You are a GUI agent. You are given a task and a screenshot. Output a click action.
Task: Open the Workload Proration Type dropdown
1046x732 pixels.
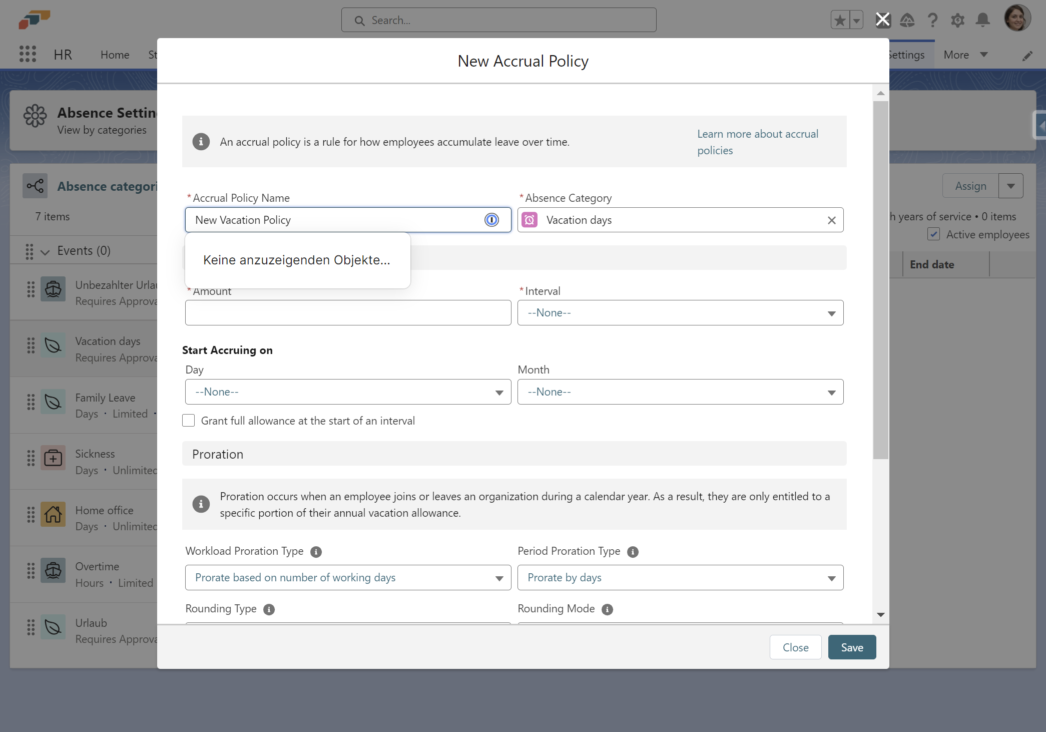[348, 578]
